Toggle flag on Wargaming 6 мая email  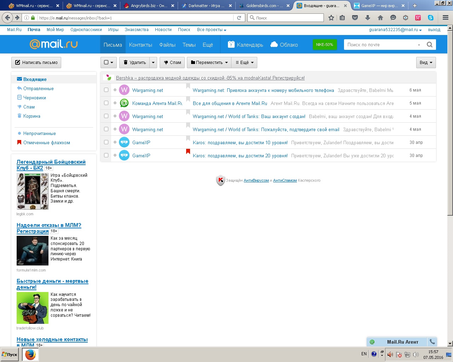point(188,86)
